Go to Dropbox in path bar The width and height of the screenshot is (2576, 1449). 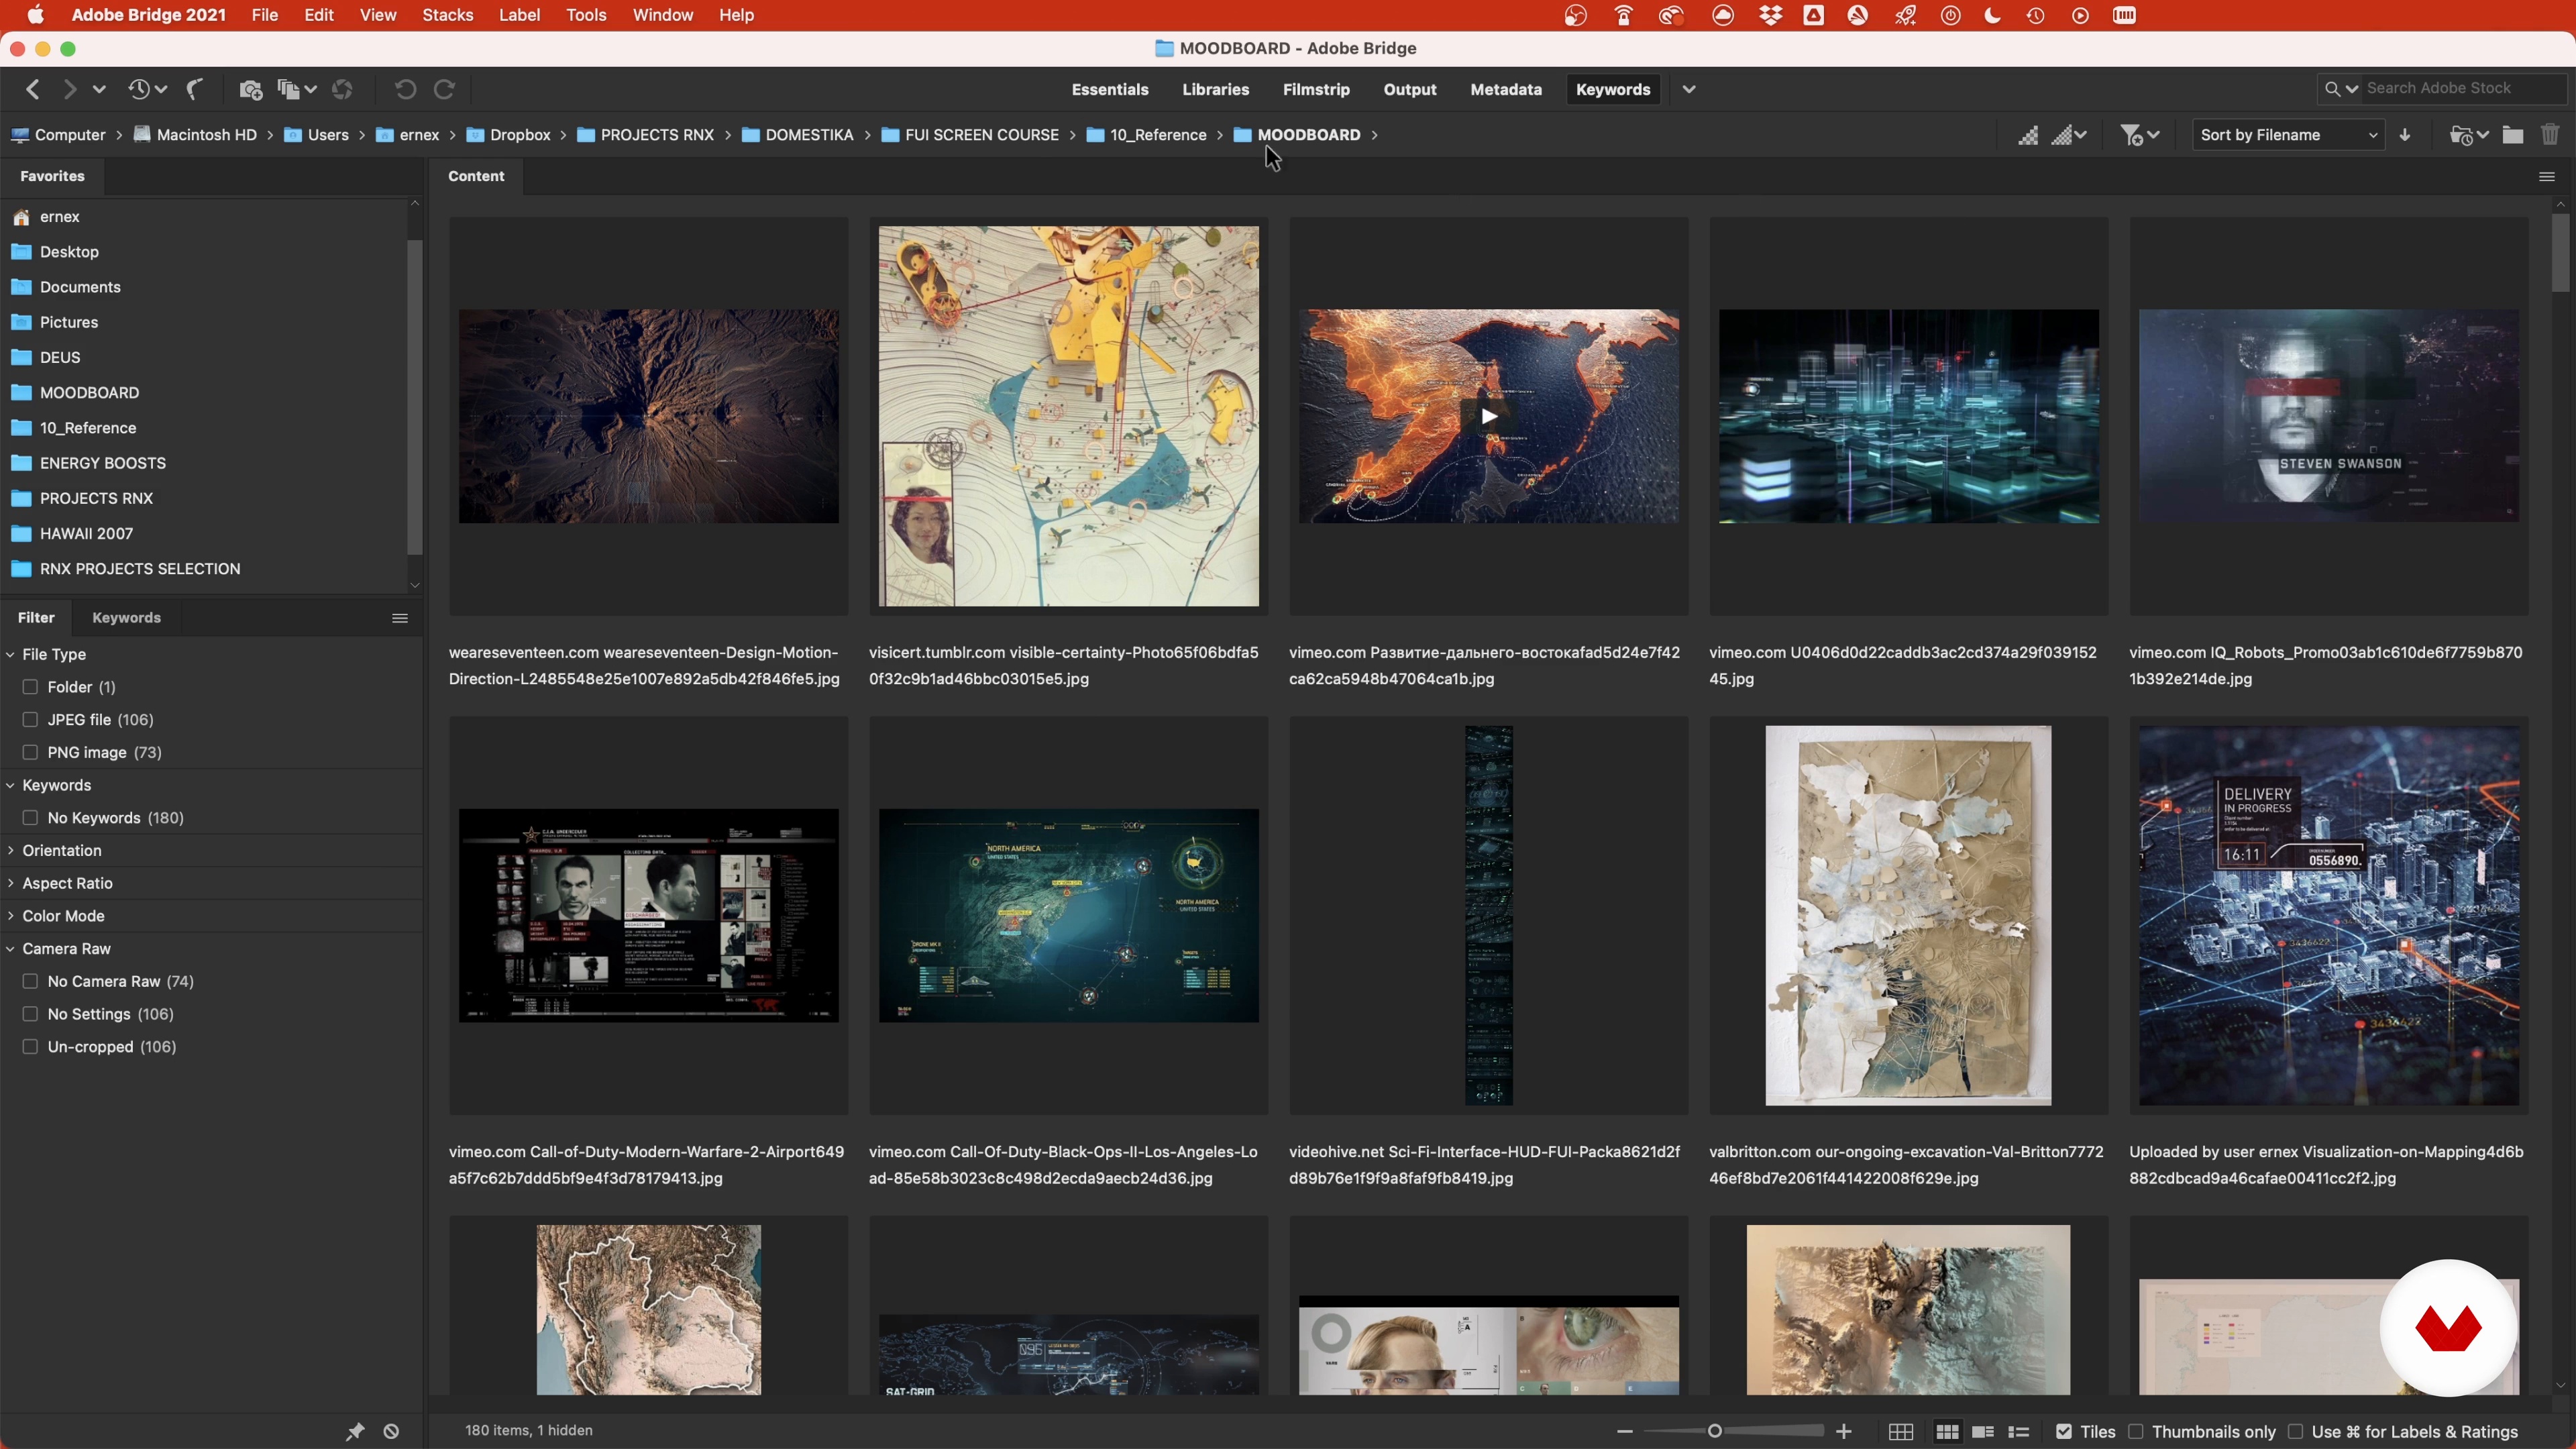click(x=509, y=135)
